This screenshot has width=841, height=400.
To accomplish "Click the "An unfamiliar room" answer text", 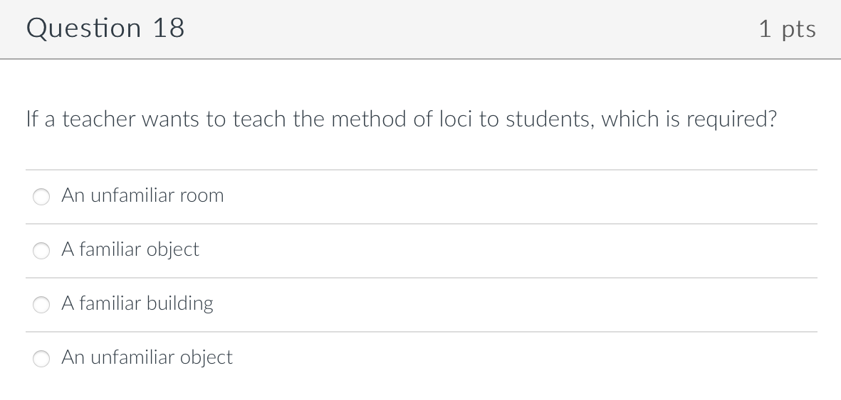I will pyautogui.click(x=142, y=195).
